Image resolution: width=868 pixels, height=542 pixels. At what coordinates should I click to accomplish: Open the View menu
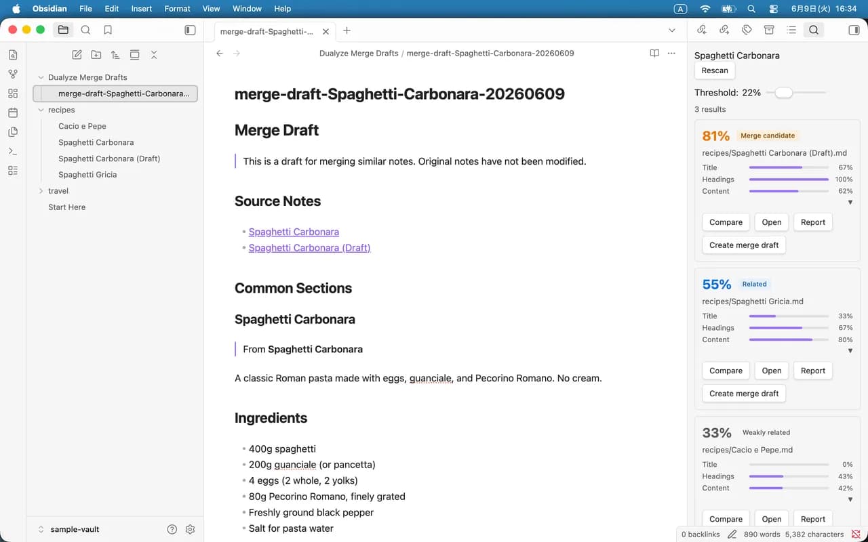click(x=211, y=9)
